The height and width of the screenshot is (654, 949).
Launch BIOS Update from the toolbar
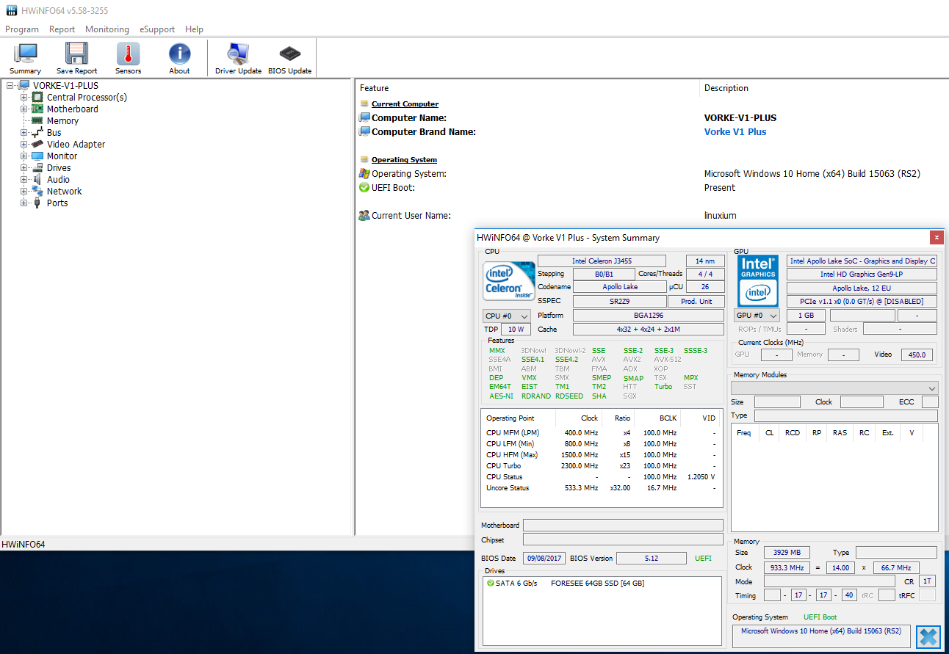pos(289,54)
